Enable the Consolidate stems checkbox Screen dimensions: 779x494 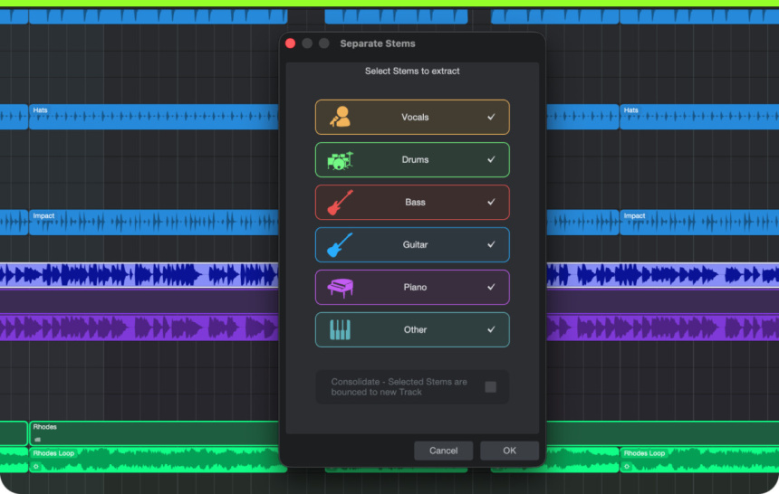(x=490, y=386)
